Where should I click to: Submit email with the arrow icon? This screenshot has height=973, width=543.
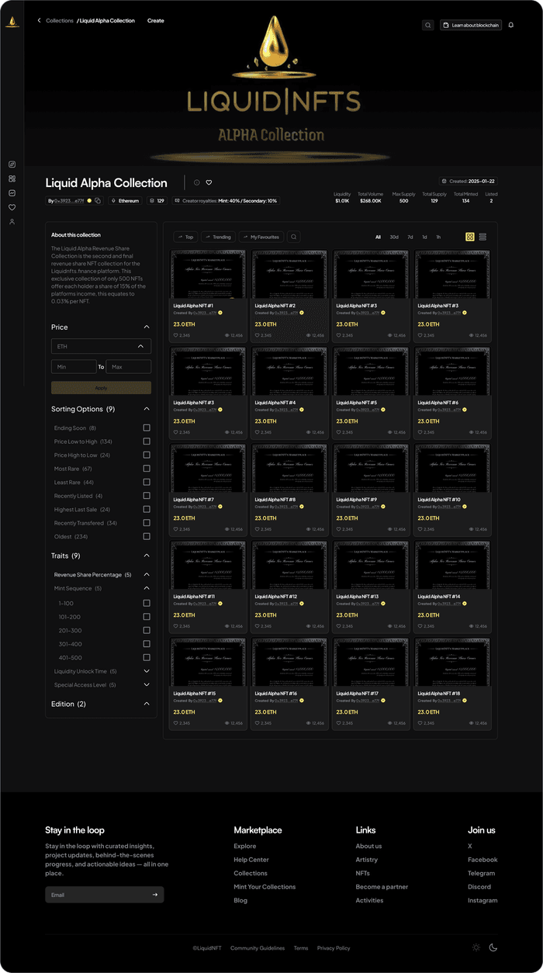tap(155, 895)
